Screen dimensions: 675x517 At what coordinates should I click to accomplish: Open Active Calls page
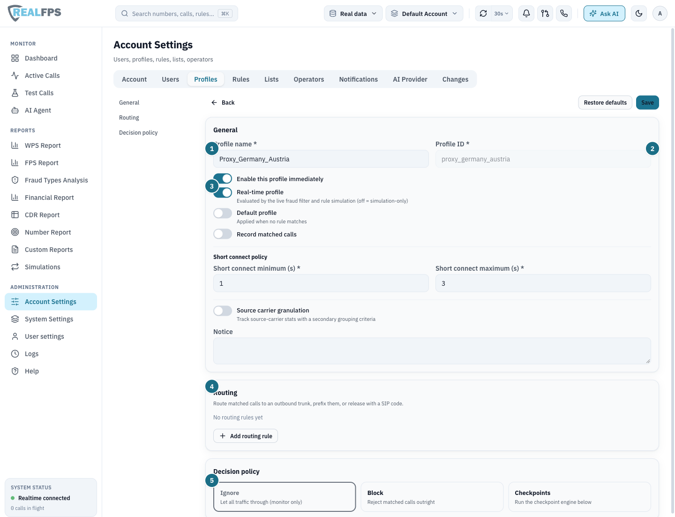(x=51, y=76)
